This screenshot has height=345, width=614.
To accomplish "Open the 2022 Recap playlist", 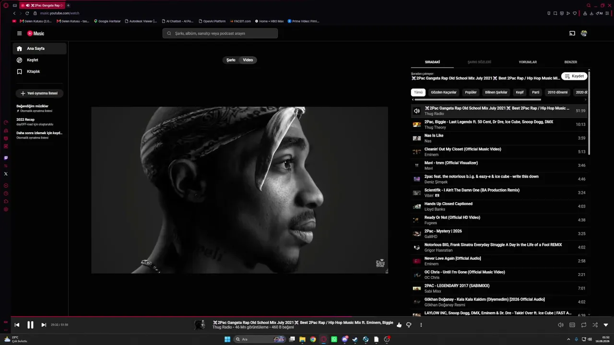I will click(40, 122).
